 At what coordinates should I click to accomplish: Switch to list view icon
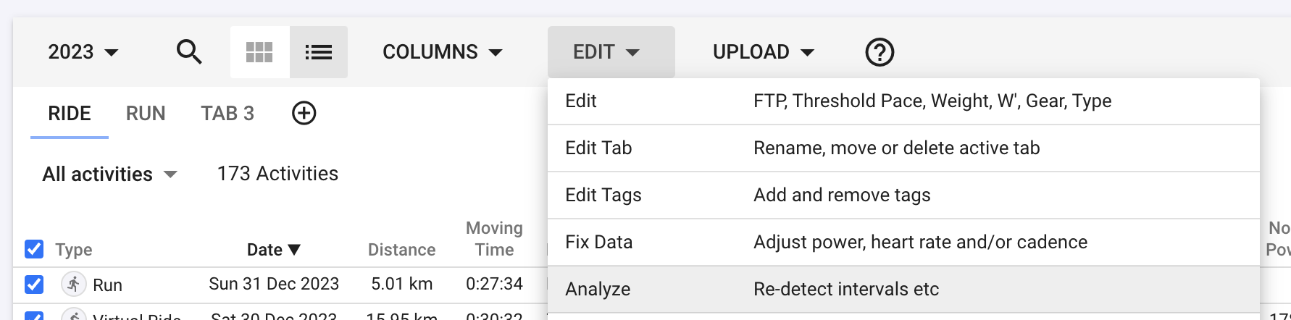point(319,52)
